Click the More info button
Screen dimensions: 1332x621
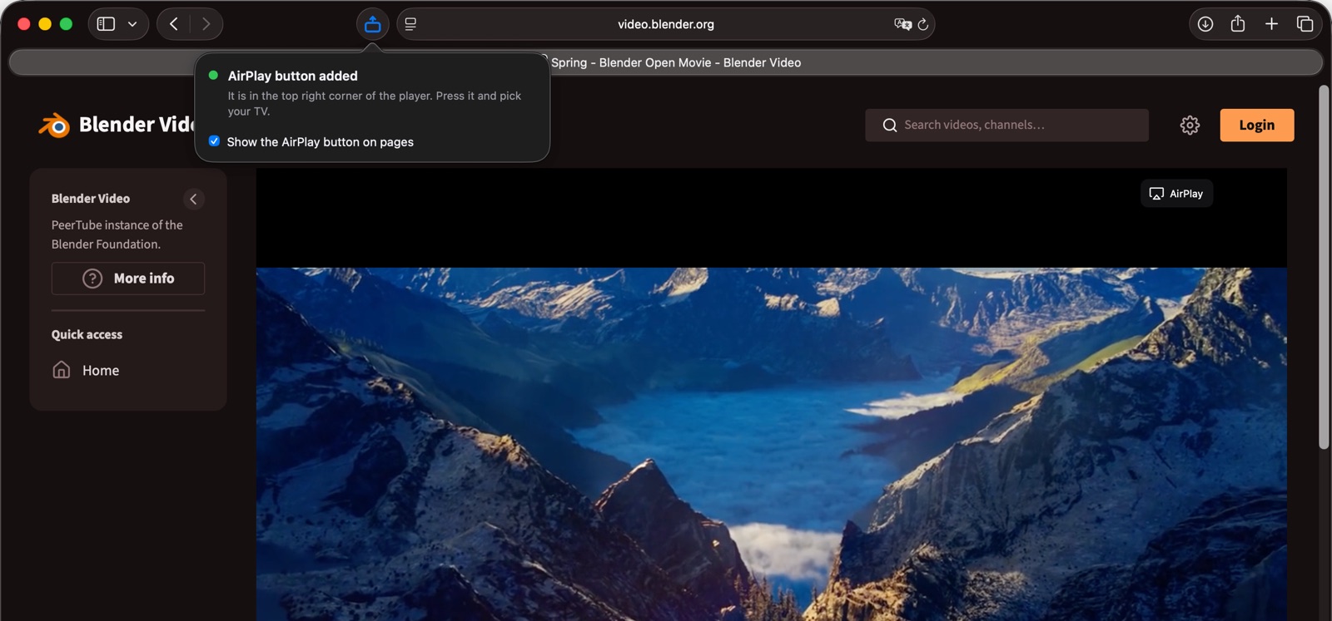pyautogui.click(x=128, y=278)
